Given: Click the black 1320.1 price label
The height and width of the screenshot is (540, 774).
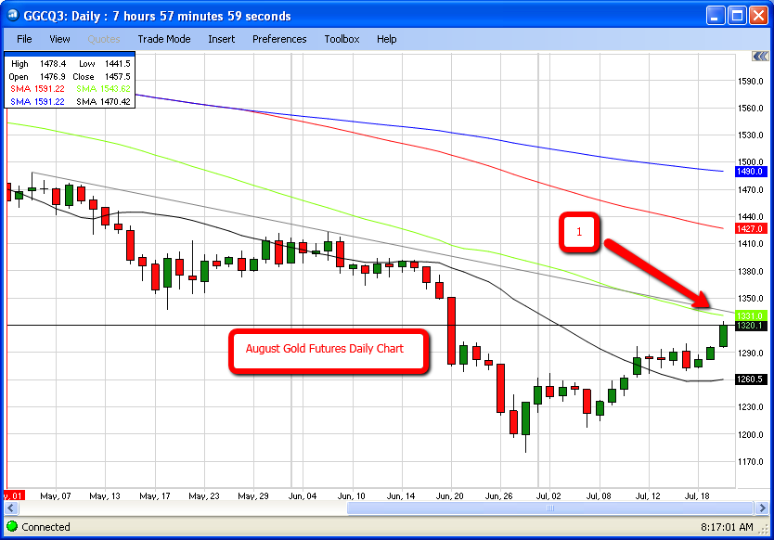Looking at the screenshot, I should 750,326.
